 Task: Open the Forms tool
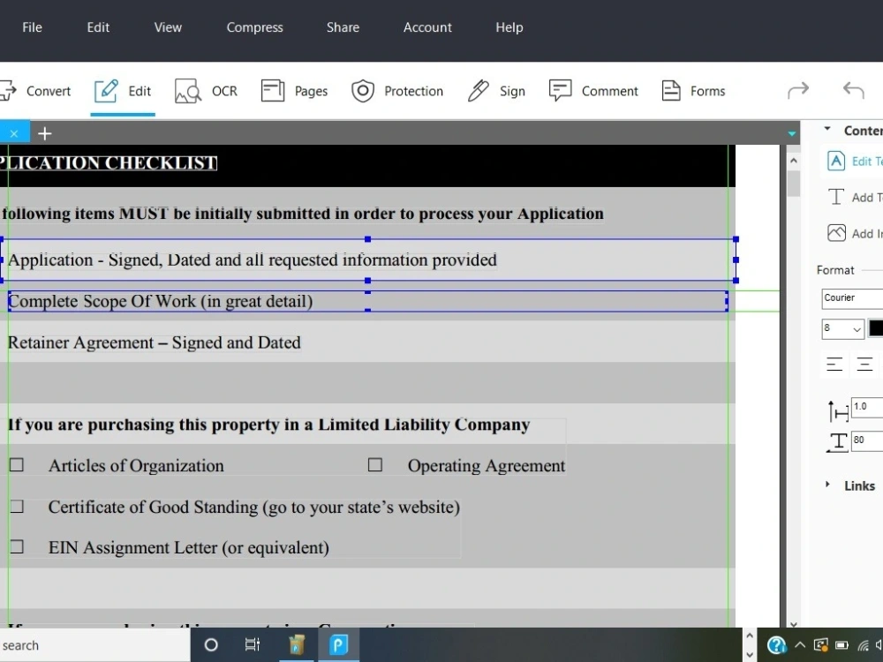[x=693, y=91]
